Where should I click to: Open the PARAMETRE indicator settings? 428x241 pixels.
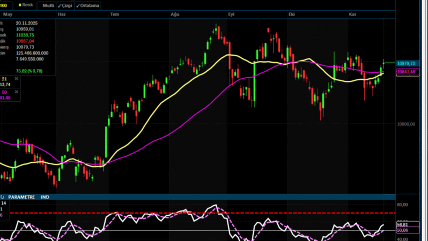click(21, 197)
